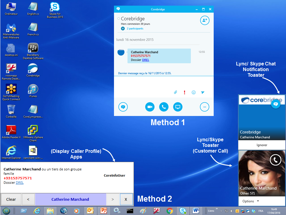Open Skype for Business 2015 desktop shortcut
286x215 pixels.
pyautogui.click(x=55, y=10)
